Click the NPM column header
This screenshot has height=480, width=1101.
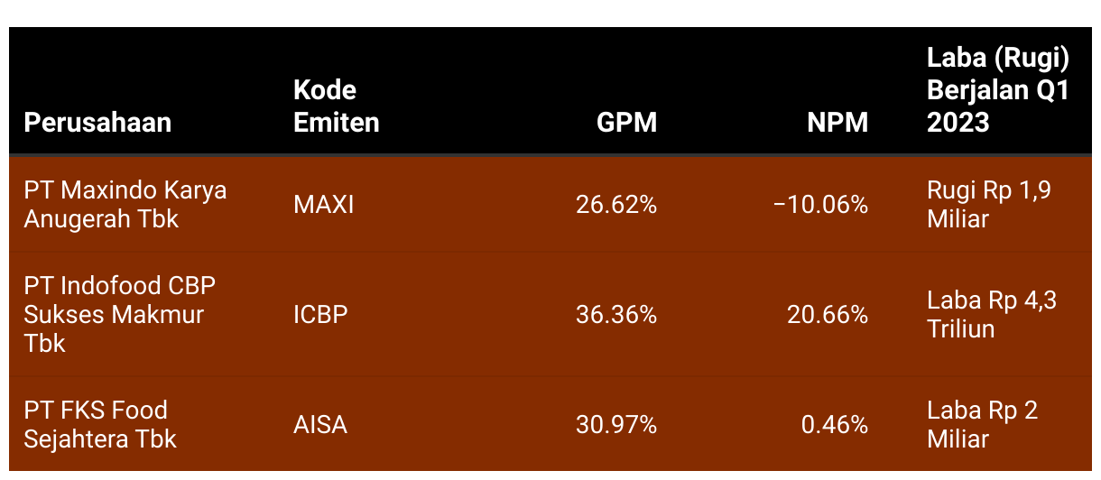pyautogui.click(x=837, y=122)
